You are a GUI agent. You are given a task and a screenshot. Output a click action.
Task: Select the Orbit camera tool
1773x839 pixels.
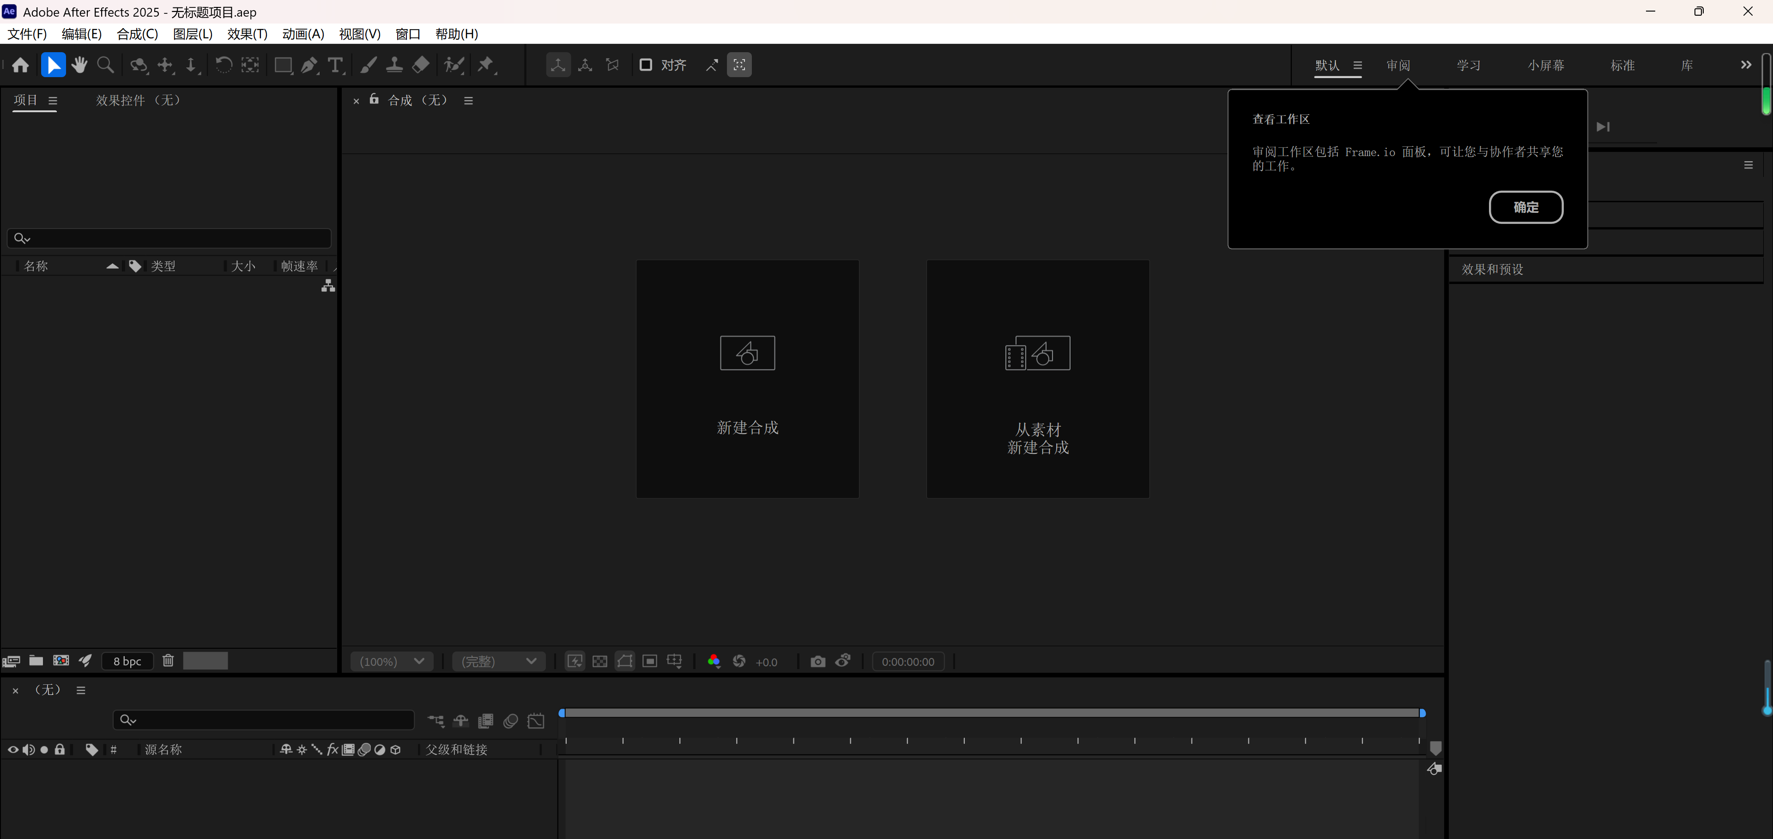[139, 65]
